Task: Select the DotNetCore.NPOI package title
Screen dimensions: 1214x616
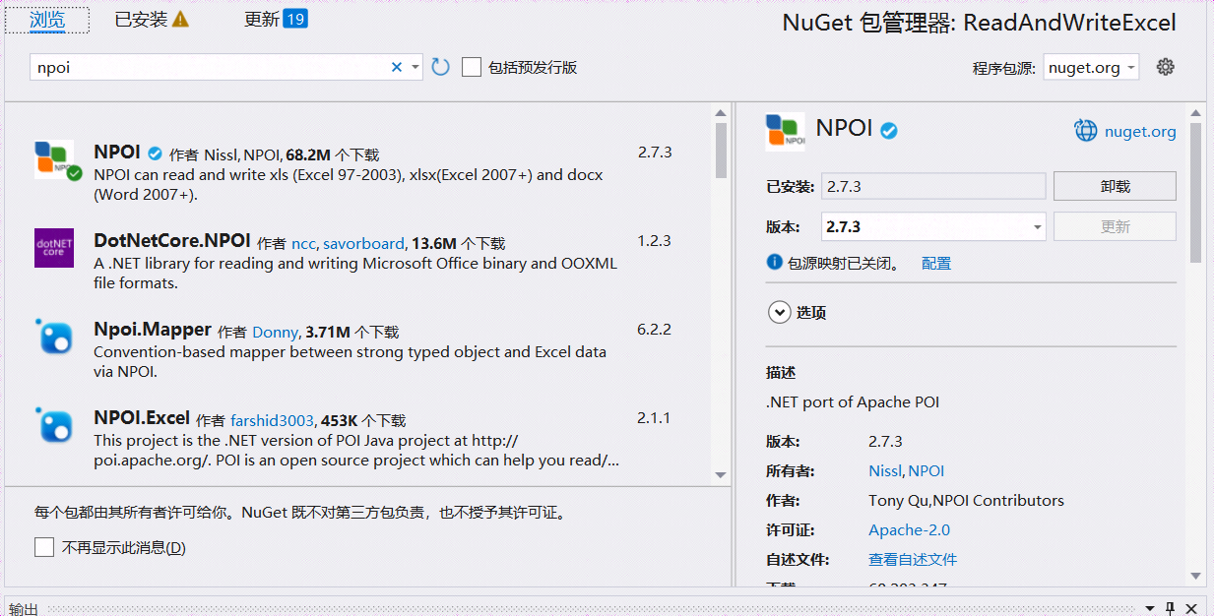Action: pyautogui.click(x=172, y=241)
